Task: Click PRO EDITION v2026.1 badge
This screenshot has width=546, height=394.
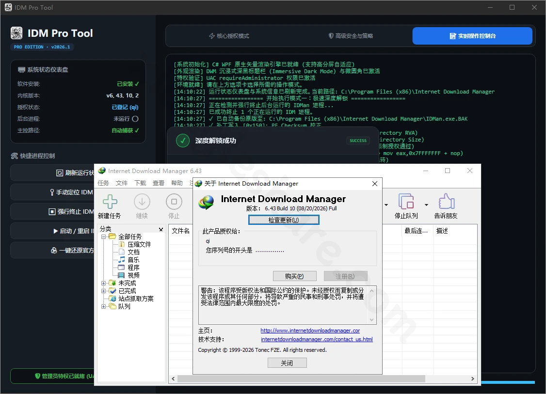Action: tap(42, 47)
